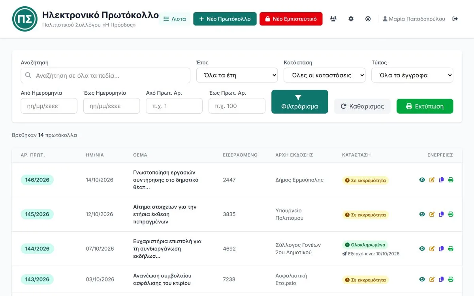
Task: Open settings gear icon in header
Action: click(x=351, y=19)
